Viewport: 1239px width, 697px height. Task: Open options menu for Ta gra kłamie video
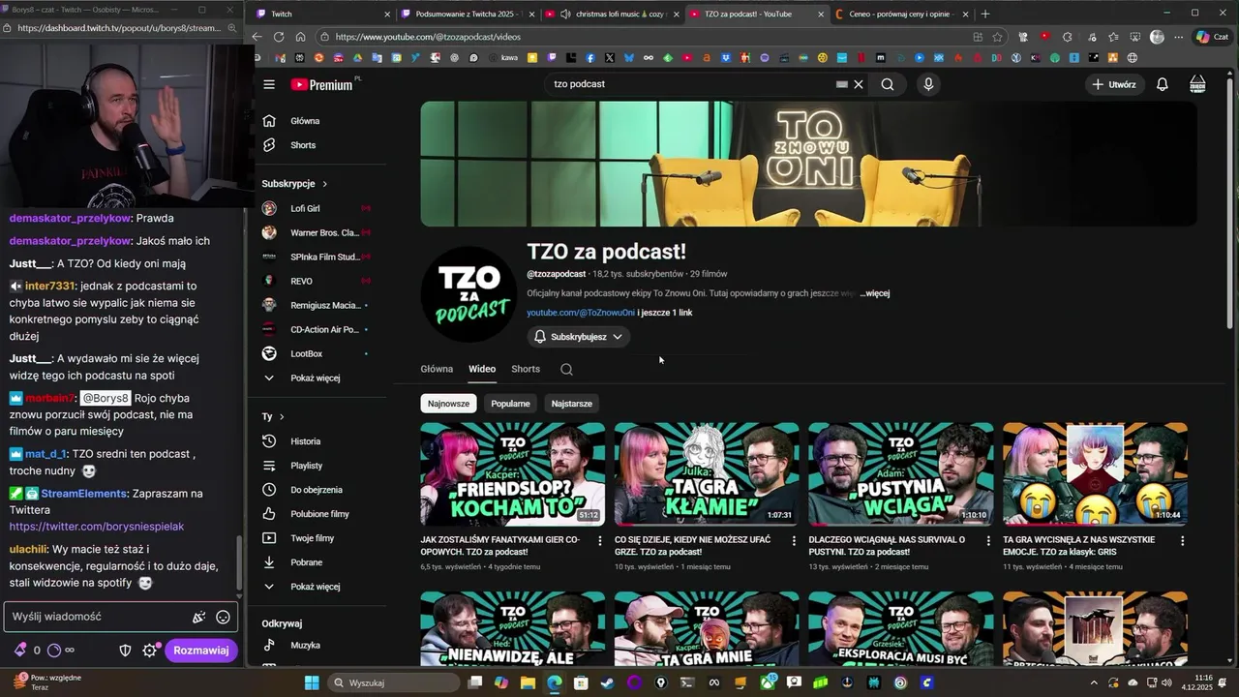[x=794, y=541]
